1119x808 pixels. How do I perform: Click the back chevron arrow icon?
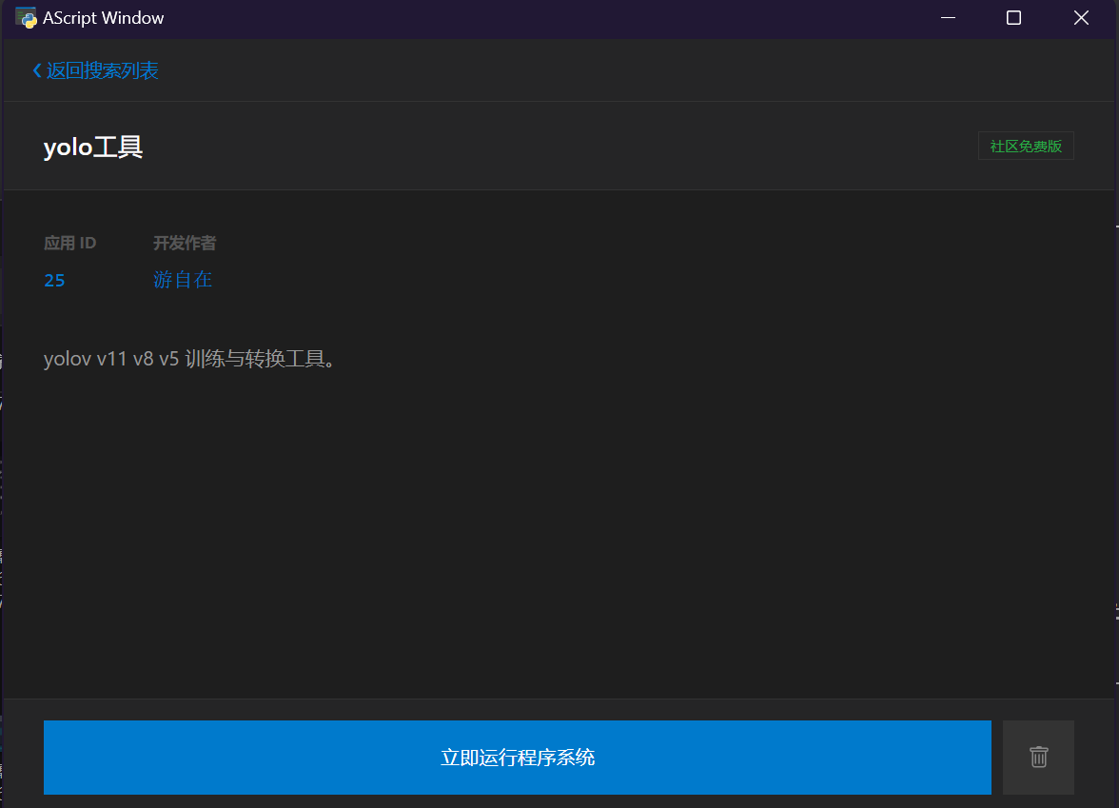pyautogui.click(x=36, y=70)
